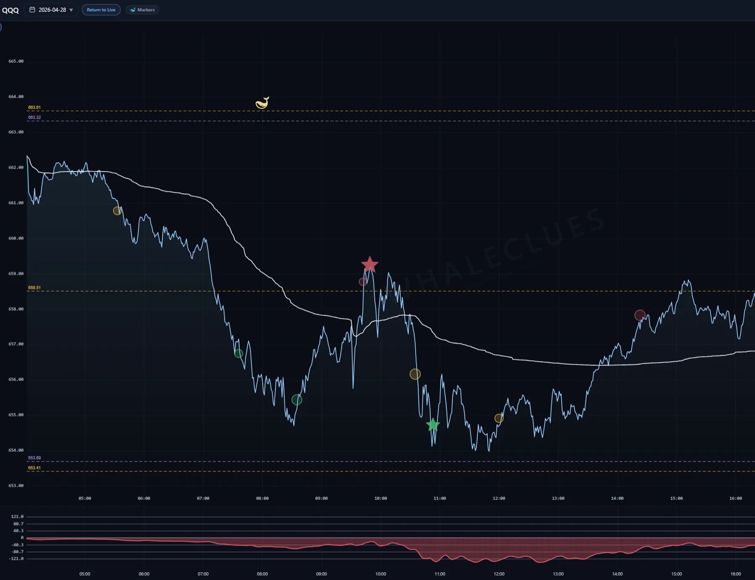Click the 653.41 yellow level label
The image size is (755, 580).
click(34, 468)
